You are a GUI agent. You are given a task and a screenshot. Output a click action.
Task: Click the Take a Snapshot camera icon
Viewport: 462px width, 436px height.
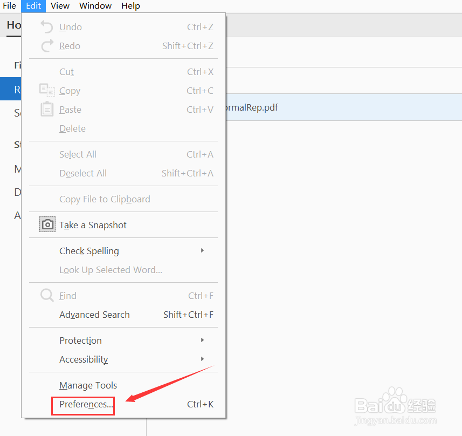tap(47, 224)
